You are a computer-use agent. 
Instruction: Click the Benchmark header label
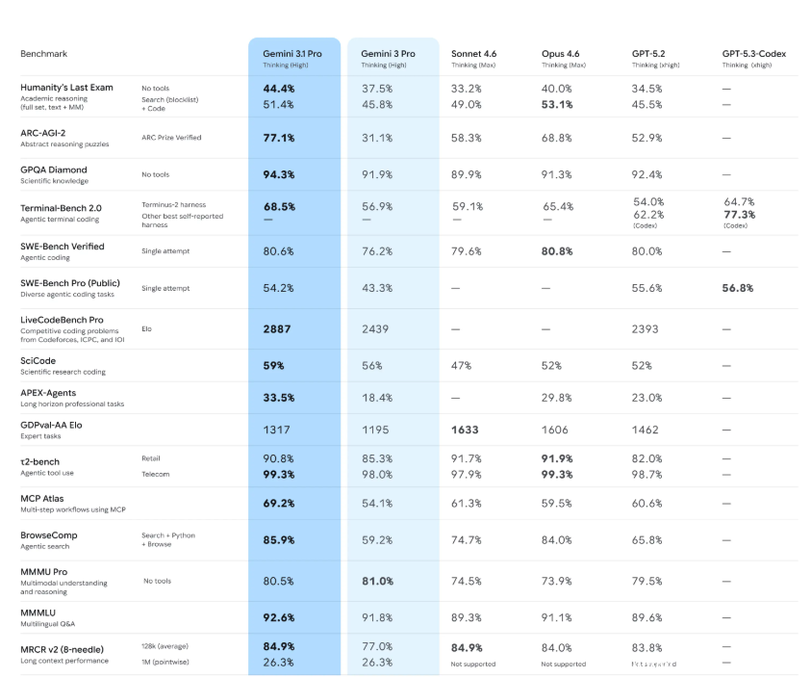coord(44,54)
